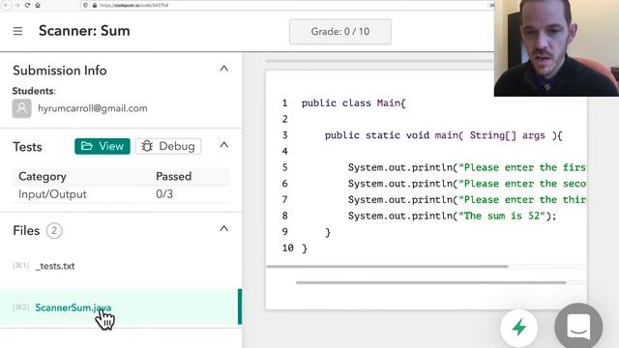Click the Category column header
The image size is (619, 348).
pyautogui.click(x=43, y=176)
